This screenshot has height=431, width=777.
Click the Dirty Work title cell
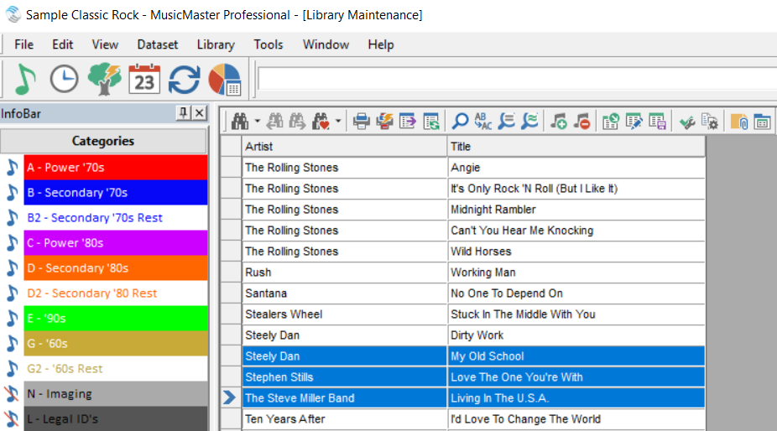pyautogui.click(x=576, y=335)
